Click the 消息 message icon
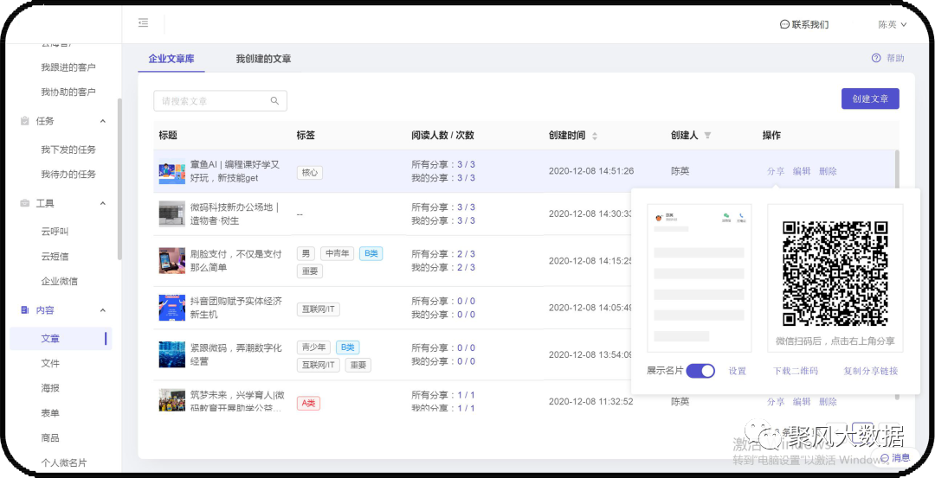Screen dimensions: 935x478 (x=884, y=458)
